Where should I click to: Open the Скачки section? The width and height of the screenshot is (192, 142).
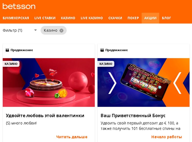pos(115,18)
